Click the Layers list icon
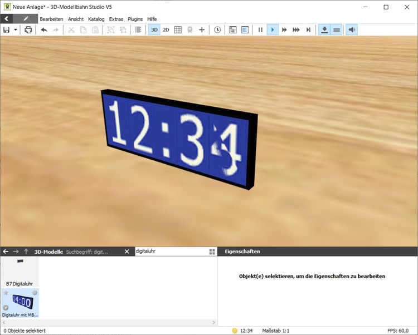This screenshot has width=418, height=335. pos(138,30)
